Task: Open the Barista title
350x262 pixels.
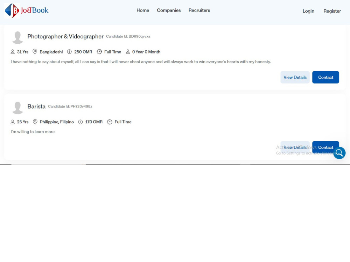Action: [x=36, y=107]
